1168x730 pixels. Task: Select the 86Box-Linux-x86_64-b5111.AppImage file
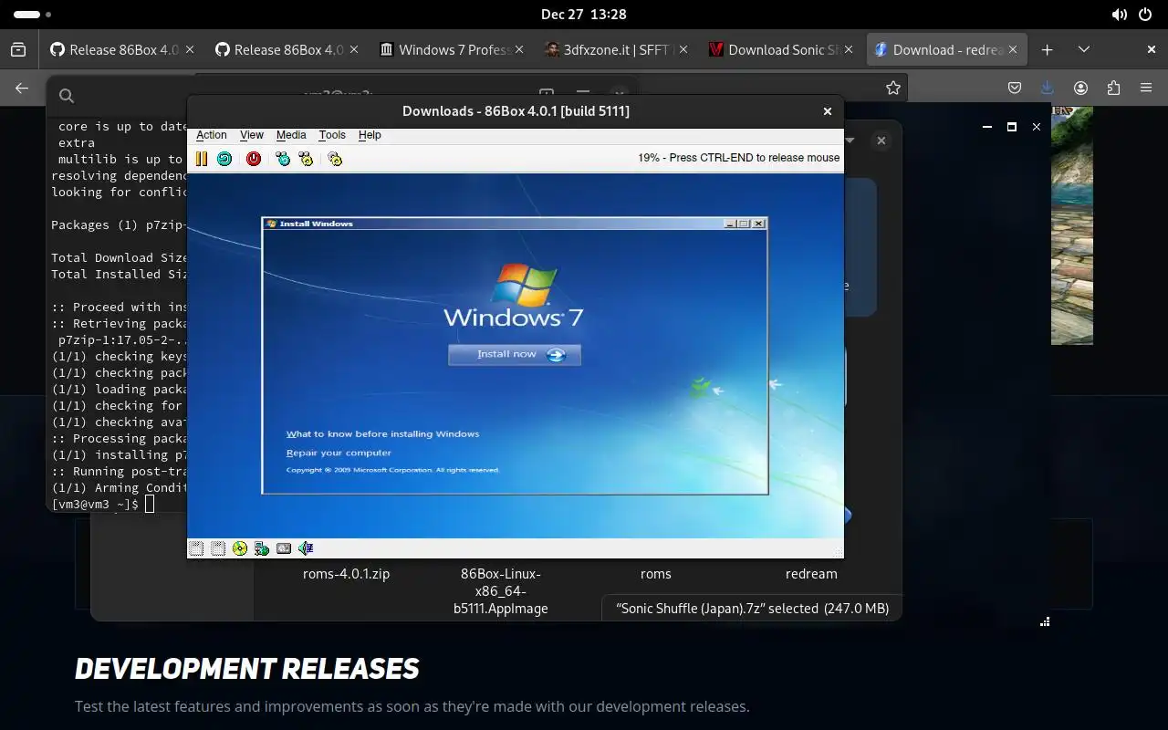(x=501, y=591)
